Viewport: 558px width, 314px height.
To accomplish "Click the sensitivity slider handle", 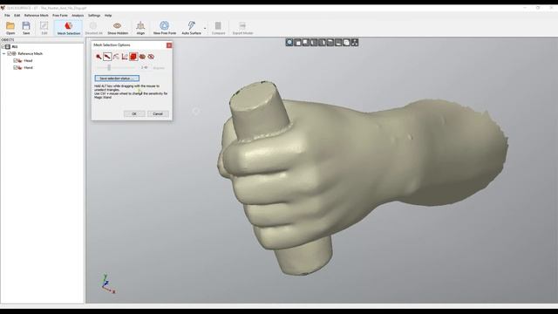I will 109,67.
